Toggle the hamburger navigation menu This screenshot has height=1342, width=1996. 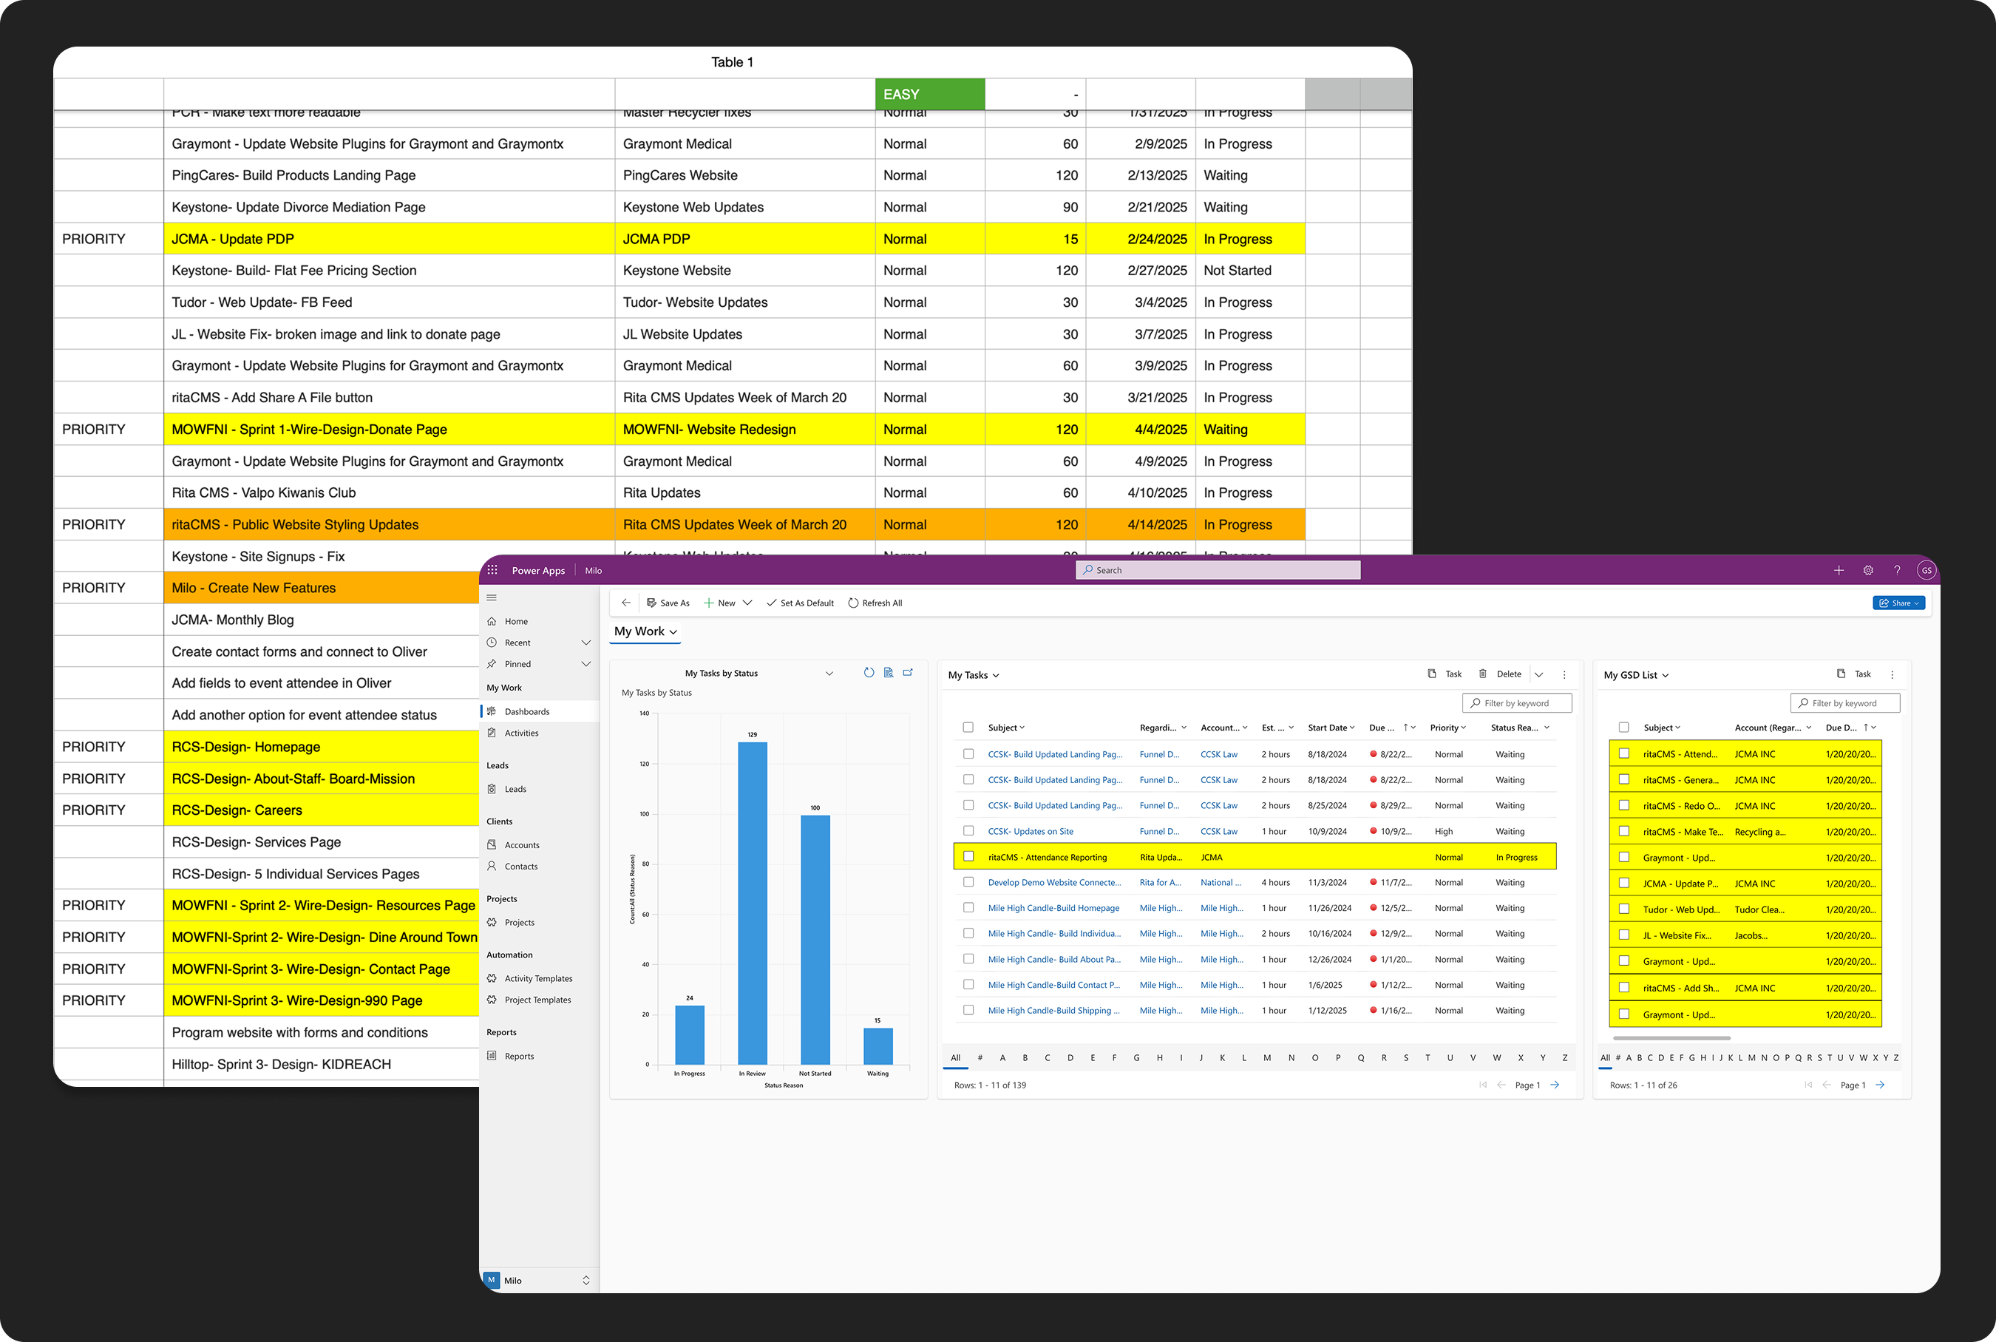[x=492, y=597]
